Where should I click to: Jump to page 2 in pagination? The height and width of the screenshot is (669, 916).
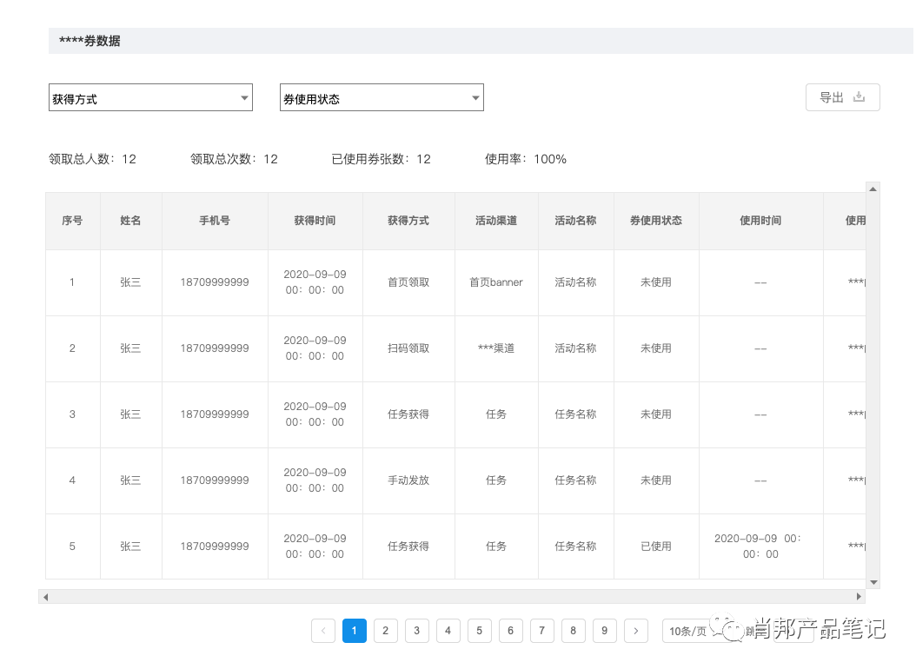click(386, 631)
